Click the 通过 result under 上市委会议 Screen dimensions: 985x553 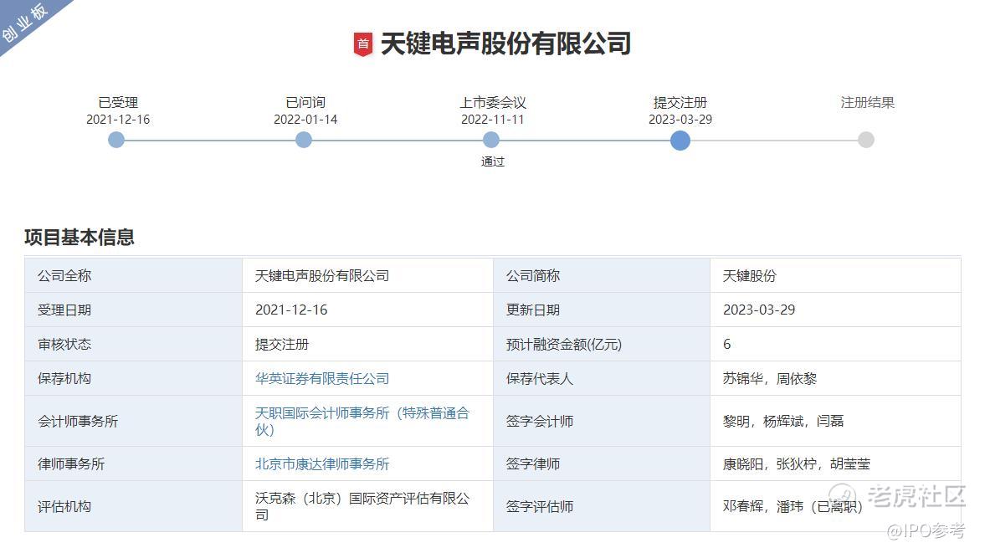(x=492, y=162)
